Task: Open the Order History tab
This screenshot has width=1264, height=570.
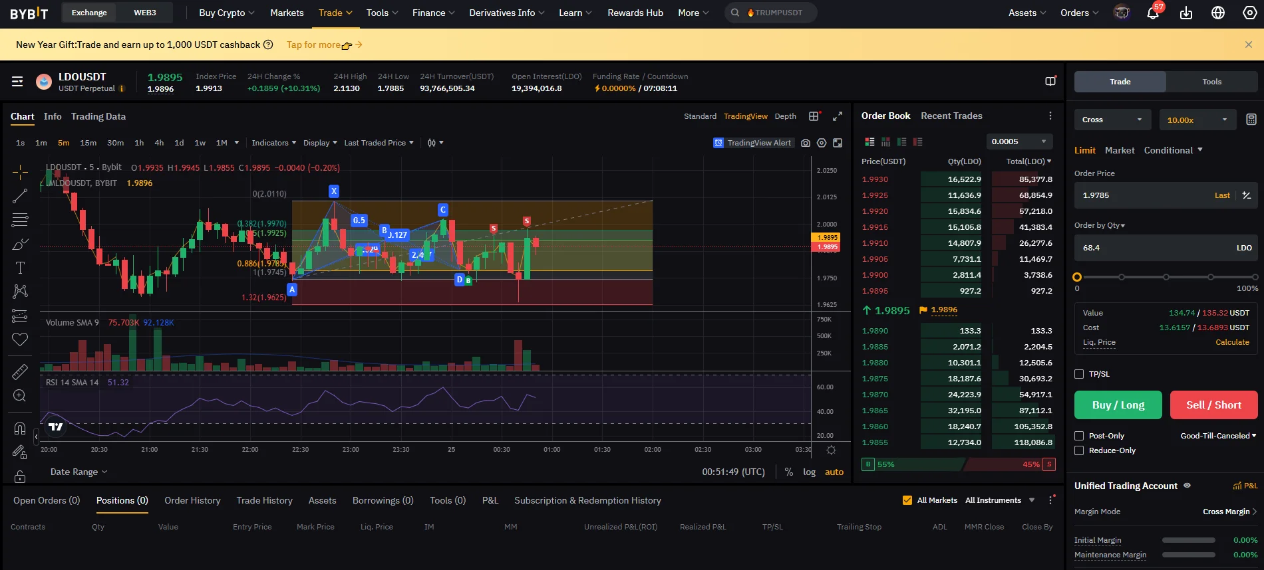Action: coord(192,500)
